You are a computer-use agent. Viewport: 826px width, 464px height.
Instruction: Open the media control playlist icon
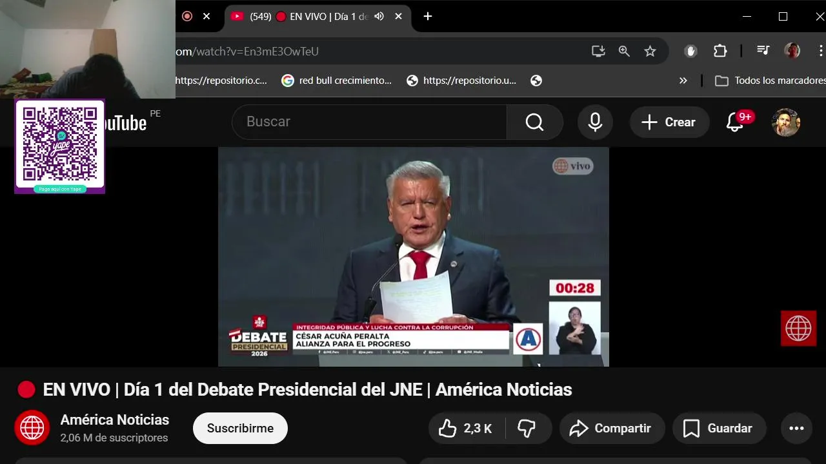(x=763, y=51)
